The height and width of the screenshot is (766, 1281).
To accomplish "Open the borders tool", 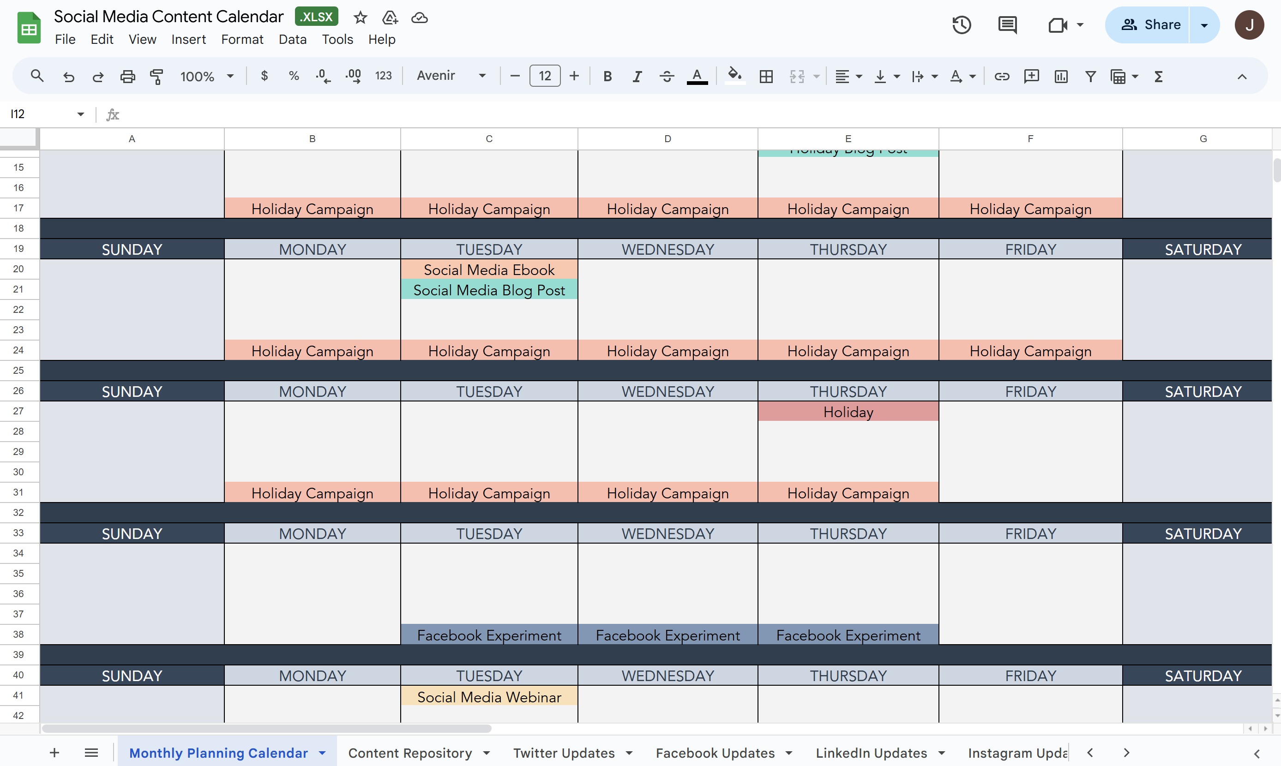I will point(766,77).
